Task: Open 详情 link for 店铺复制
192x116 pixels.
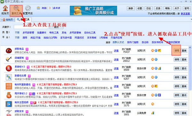Action: [116, 59]
